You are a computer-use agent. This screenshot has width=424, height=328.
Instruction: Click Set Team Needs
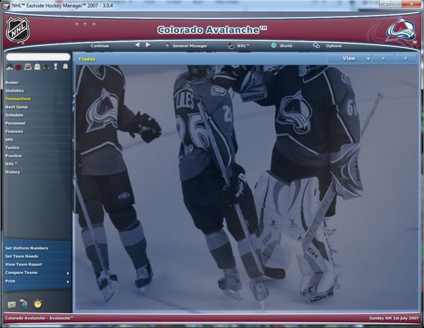pyautogui.click(x=37, y=256)
